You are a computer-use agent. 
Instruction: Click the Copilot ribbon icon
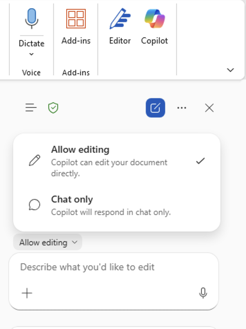154,19
